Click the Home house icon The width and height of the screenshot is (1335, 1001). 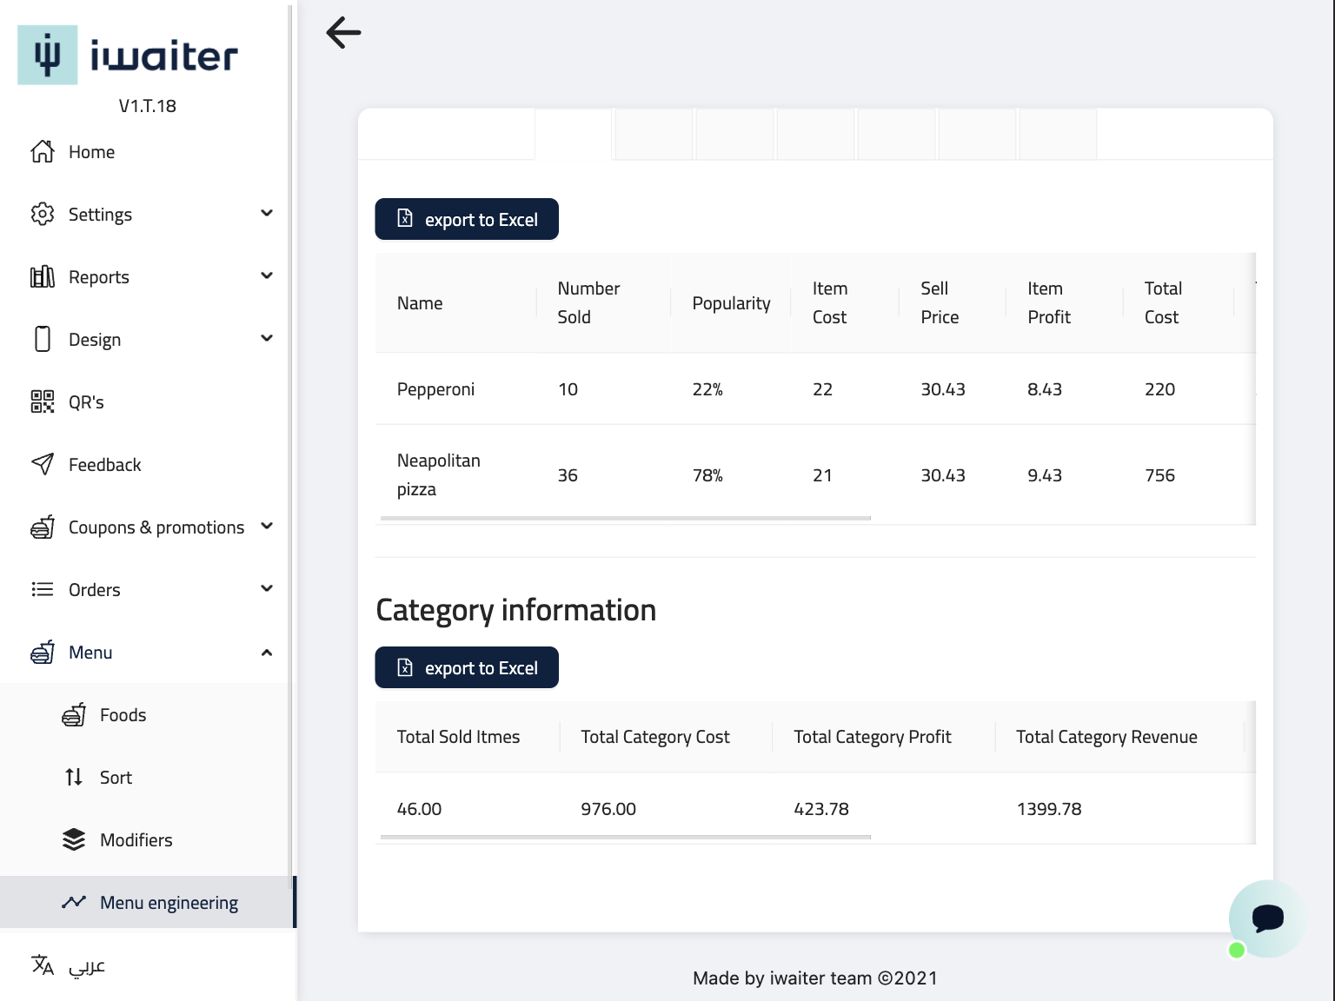click(x=43, y=152)
